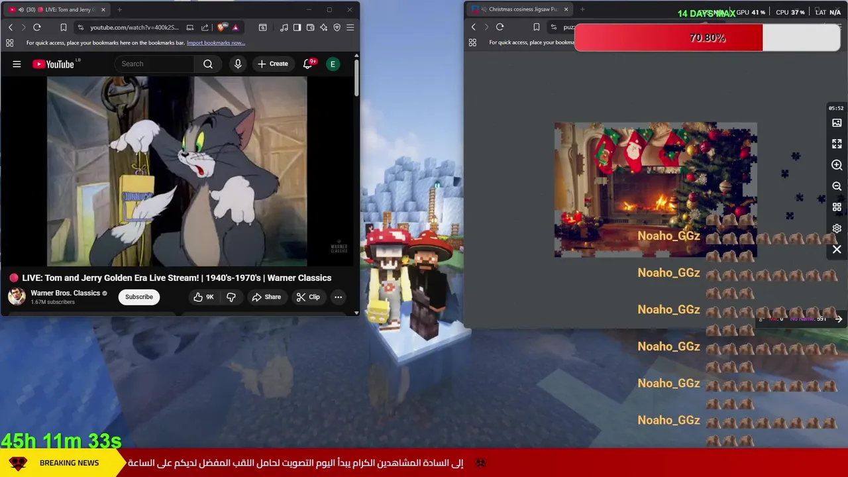Viewport: 848px width, 477px height.
Task: Reload the YouTube page
Action: (37, 27)
